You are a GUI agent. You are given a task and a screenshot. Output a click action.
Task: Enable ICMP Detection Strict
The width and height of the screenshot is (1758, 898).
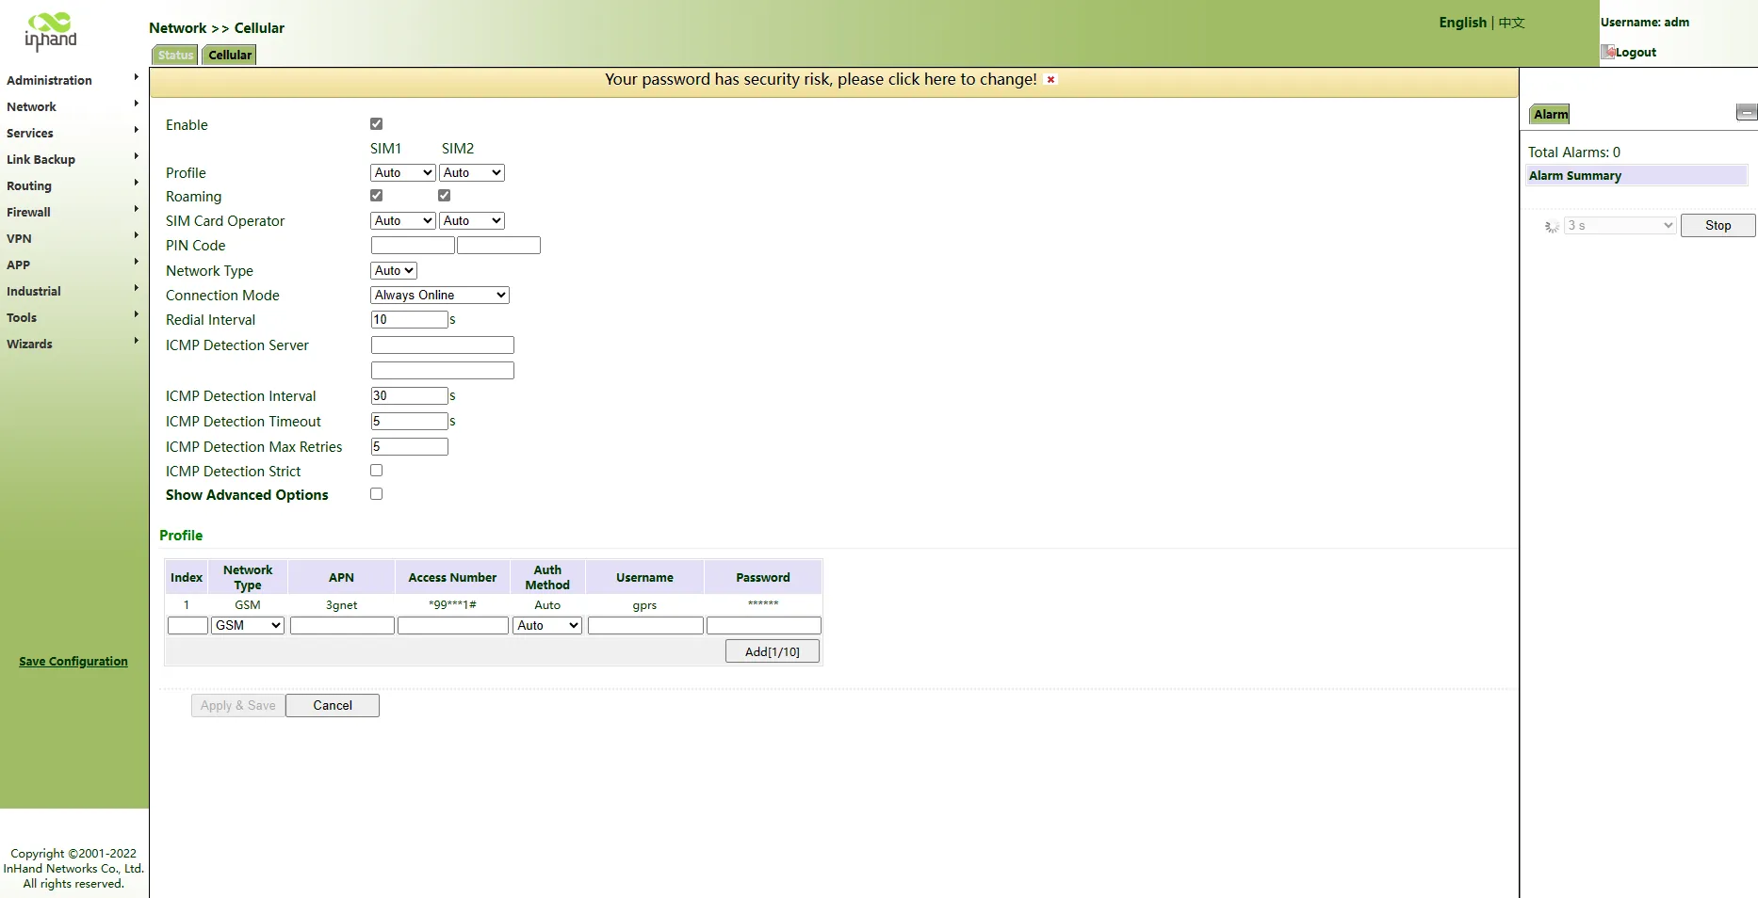[377, 470]
